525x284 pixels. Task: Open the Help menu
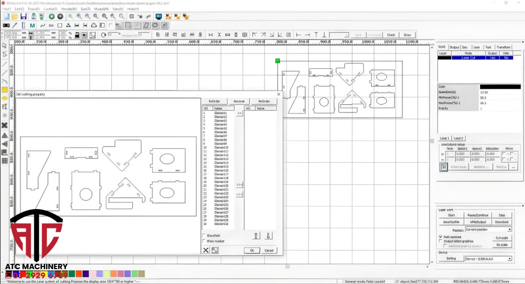[133, 9]
